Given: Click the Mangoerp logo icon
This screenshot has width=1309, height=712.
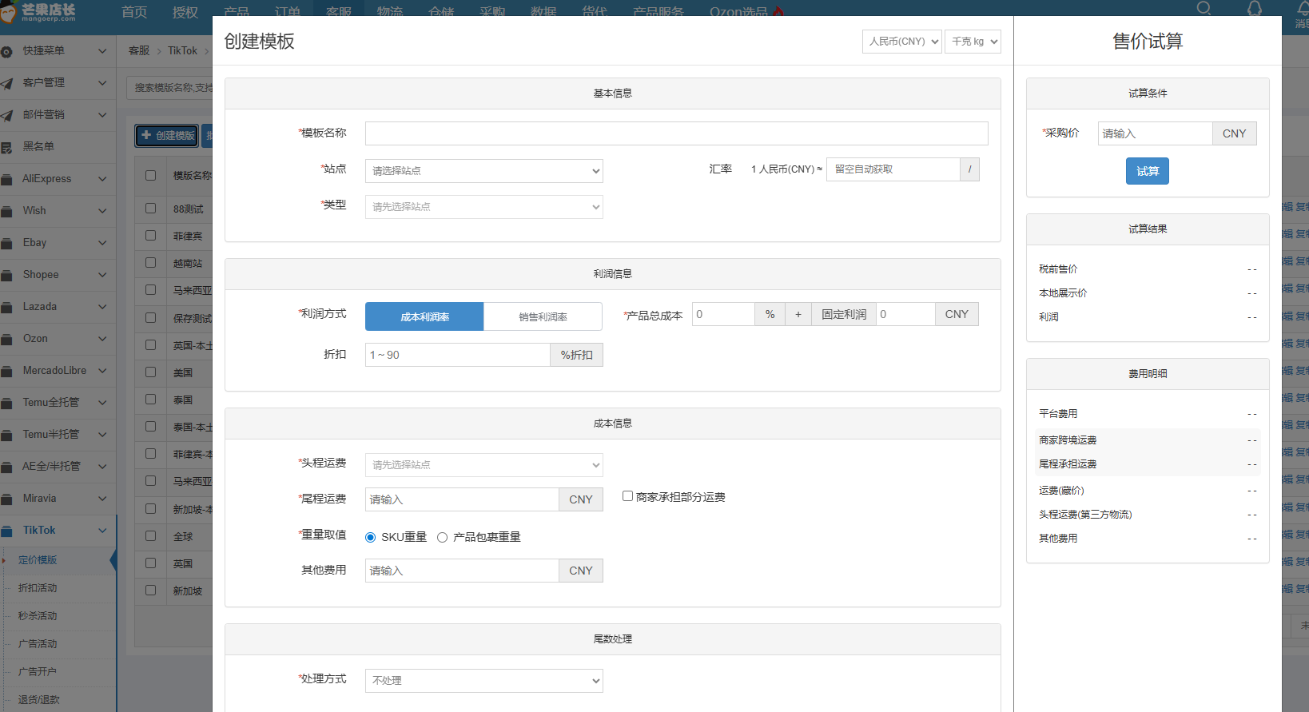Looking at the screenshot, I should tap(8, 12).
